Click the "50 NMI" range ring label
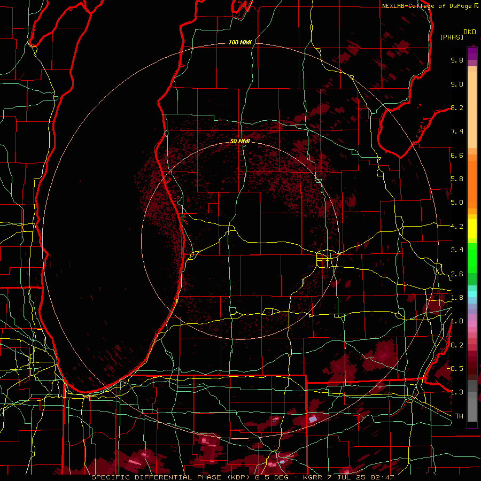This screenshot has width=481, height=481. click(240, 141)
